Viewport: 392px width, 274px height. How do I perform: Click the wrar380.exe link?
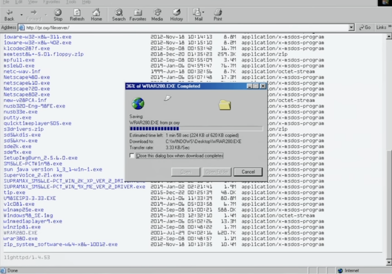point(20,238)
